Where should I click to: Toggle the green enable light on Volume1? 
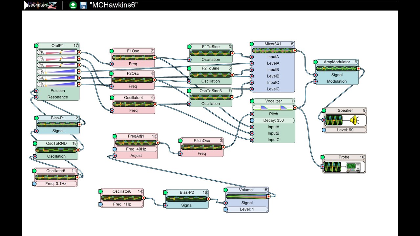[x=225, y=190]
